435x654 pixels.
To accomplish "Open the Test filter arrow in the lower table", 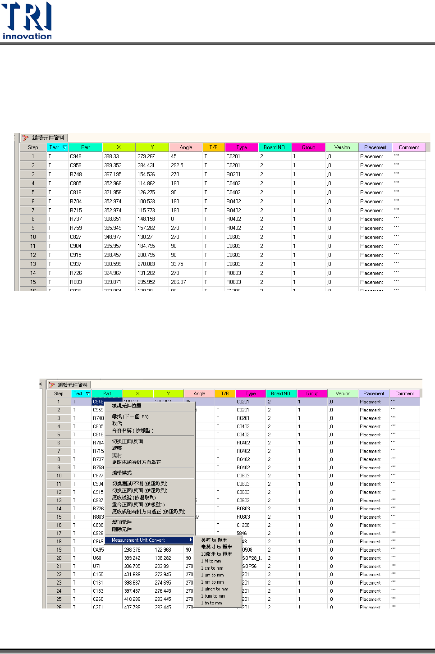I will [88, 394].
